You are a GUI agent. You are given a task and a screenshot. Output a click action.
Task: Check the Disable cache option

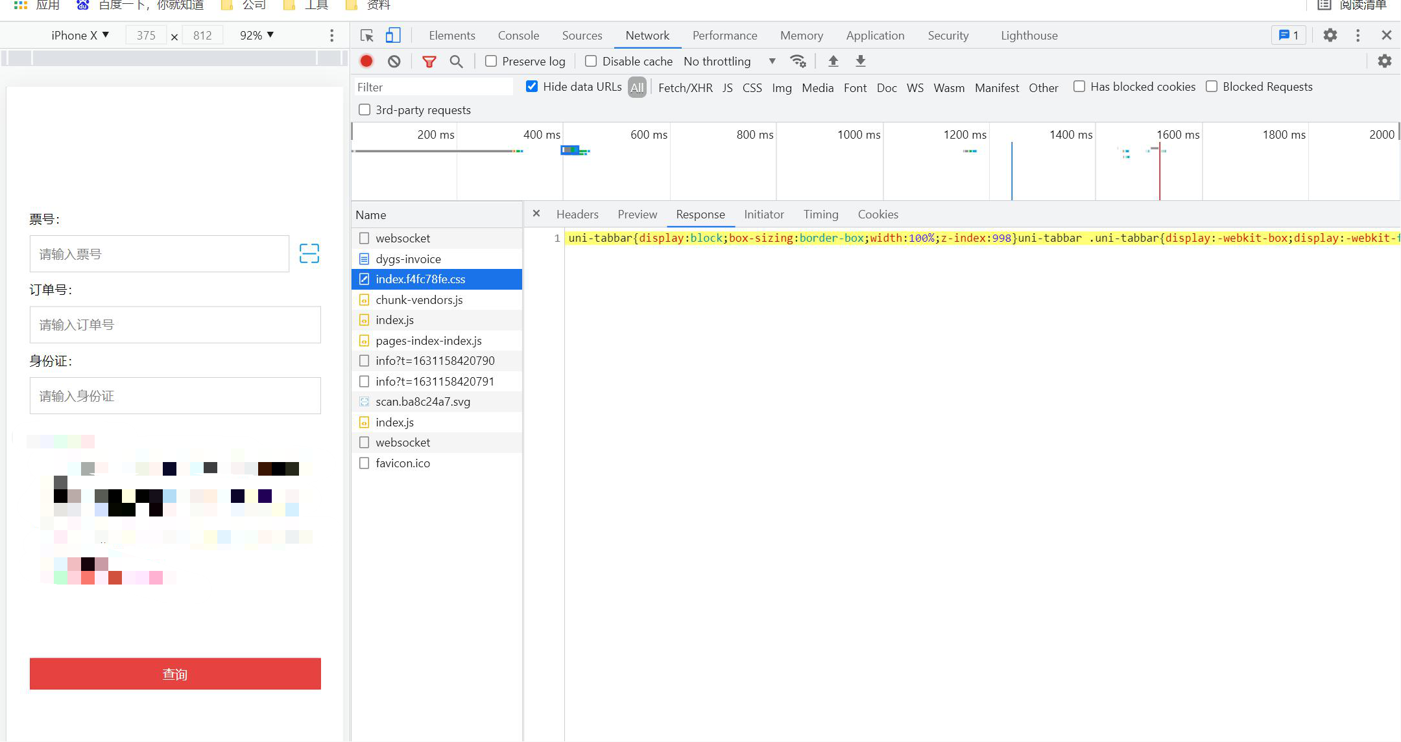pyautogui.click(x=591, y=61)
